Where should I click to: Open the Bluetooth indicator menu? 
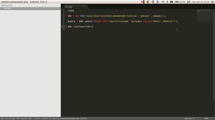(167, 2)
